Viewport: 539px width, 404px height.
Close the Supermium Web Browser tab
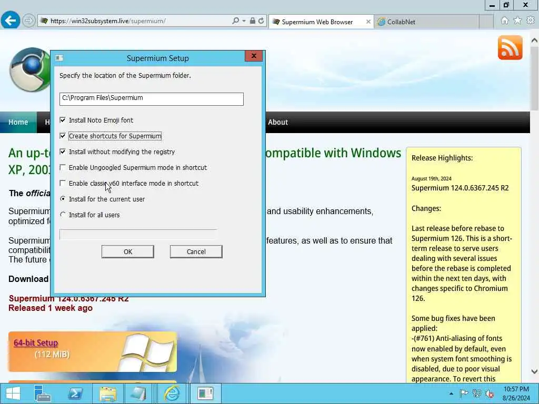pos(368,22)
